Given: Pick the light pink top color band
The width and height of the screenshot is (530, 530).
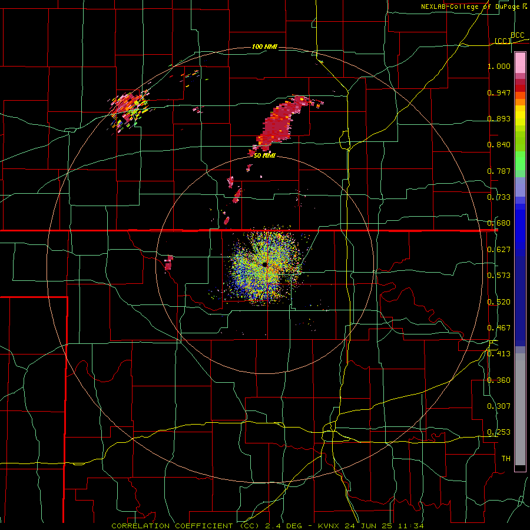Looking at the screenshot, I should coord(520,63).
